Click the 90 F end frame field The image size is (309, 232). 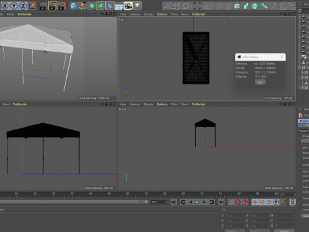[x=159, y=202]
